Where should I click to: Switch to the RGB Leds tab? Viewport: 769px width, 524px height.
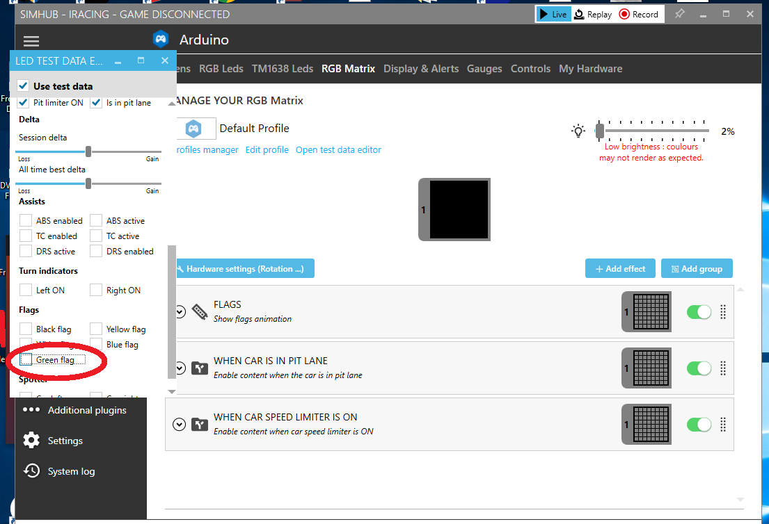221,69
